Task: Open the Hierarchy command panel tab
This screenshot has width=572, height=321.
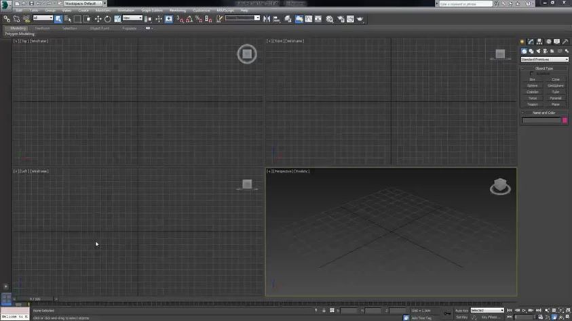Action: click(x=539, y=41)
